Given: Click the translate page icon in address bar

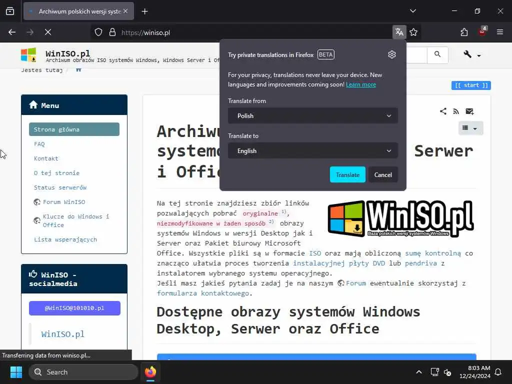Looking at the screenshot, I should click(399, 32).
